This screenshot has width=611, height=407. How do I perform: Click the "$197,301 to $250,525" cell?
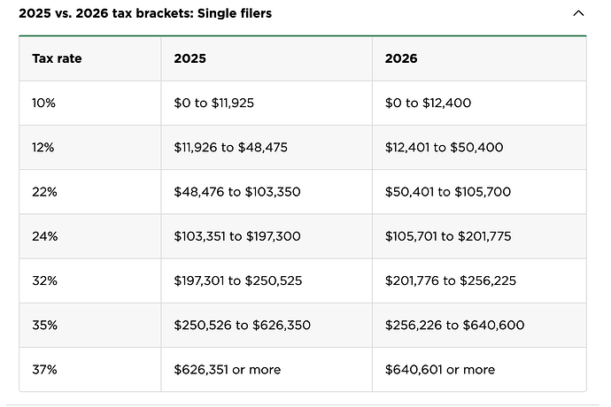238,280
